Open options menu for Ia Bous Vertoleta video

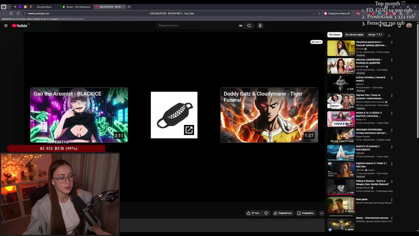pos(392,78)
